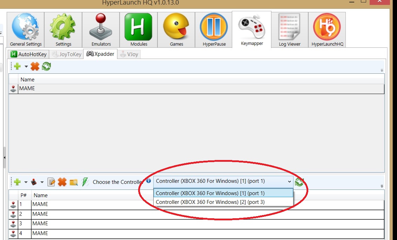Choose Controller (XBOX 360 For Windows) [1] (port 1)
Image resolution: width=397 pixels, height=240 pixels.
tap(223, 193)
